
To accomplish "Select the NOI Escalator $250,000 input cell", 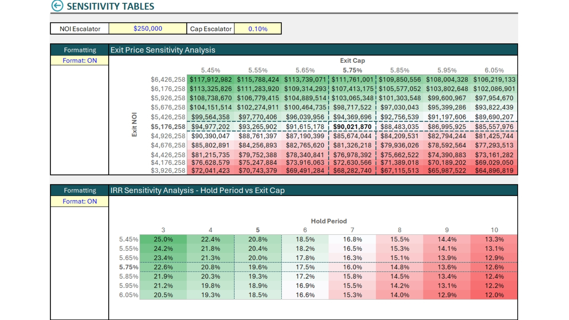I will point(148,29).
